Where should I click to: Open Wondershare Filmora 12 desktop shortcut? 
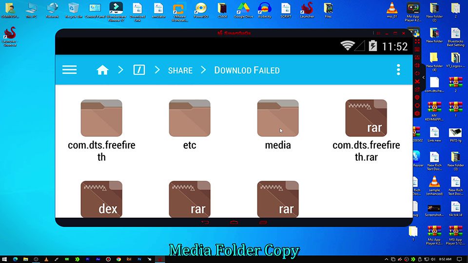click(116, 12)
